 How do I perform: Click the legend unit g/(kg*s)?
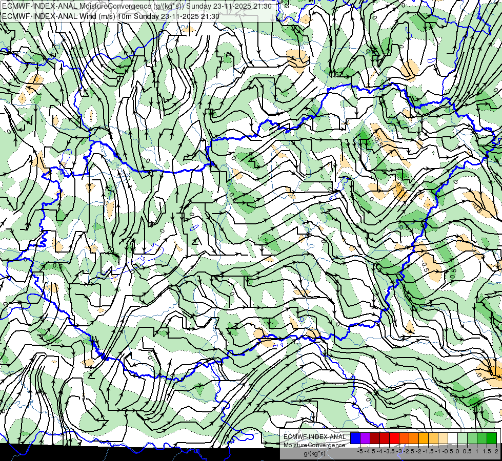(314, 453)
